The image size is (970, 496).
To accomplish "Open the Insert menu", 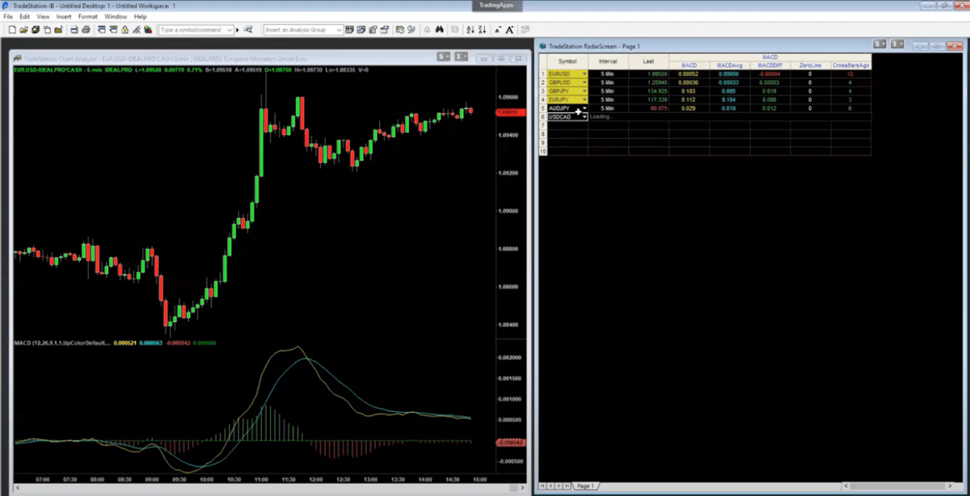I will click(x=64, y=15).
